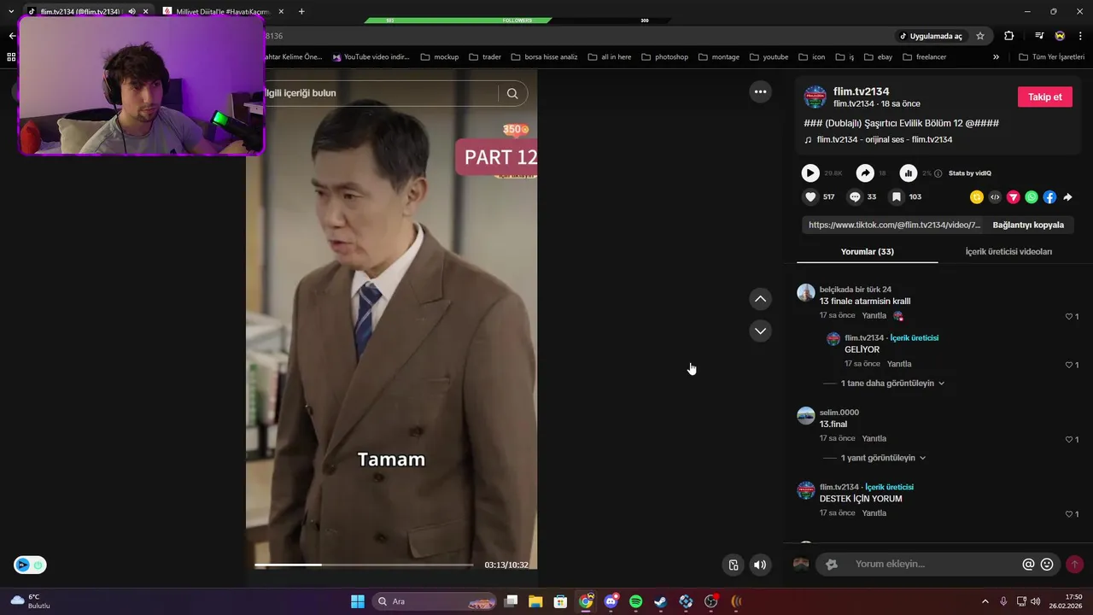This screenshot has height=615, width=1093.
Task: Expand 1 yanıt görüntüleyin under selim.0000
Action: (883, 458)
